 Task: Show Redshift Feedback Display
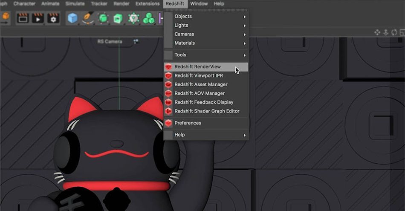pyautogui.click(x=206, y=102)
